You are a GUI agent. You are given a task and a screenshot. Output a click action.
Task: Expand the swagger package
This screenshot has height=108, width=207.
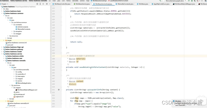point(12,34)
